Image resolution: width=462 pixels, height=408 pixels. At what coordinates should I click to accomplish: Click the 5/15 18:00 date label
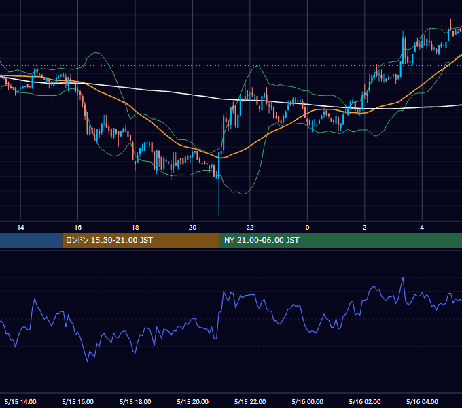[x=135, y=401]
